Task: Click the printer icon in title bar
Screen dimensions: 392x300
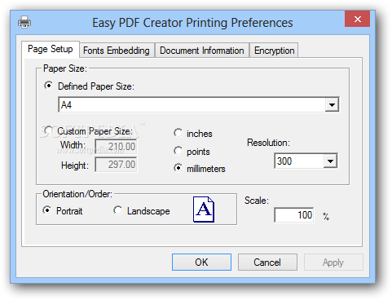Action: (24, 22)
